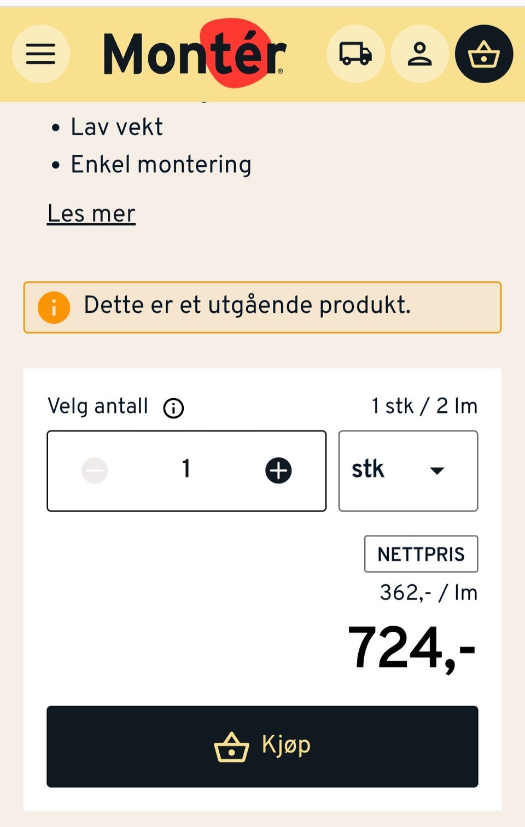Viewport: 525px width, 827px height.
Task: Click the 1 stk / 2 lm text
Action: [x=424, y=406]
